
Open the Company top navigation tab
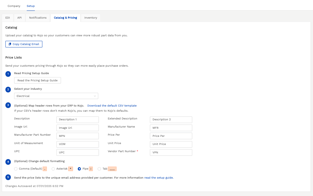(x=14, y=6)
